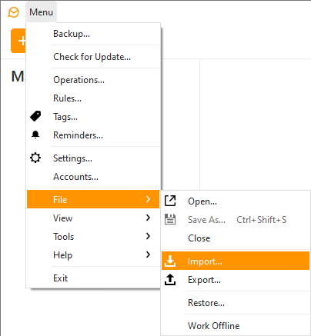Screen dimensions: 311x336
Task: Expand the File submenu arrow
Action: tap(148, 199)
